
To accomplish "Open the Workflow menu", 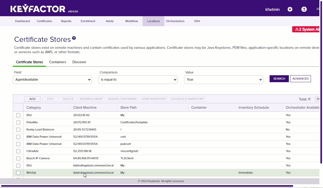I will (132, 21).
